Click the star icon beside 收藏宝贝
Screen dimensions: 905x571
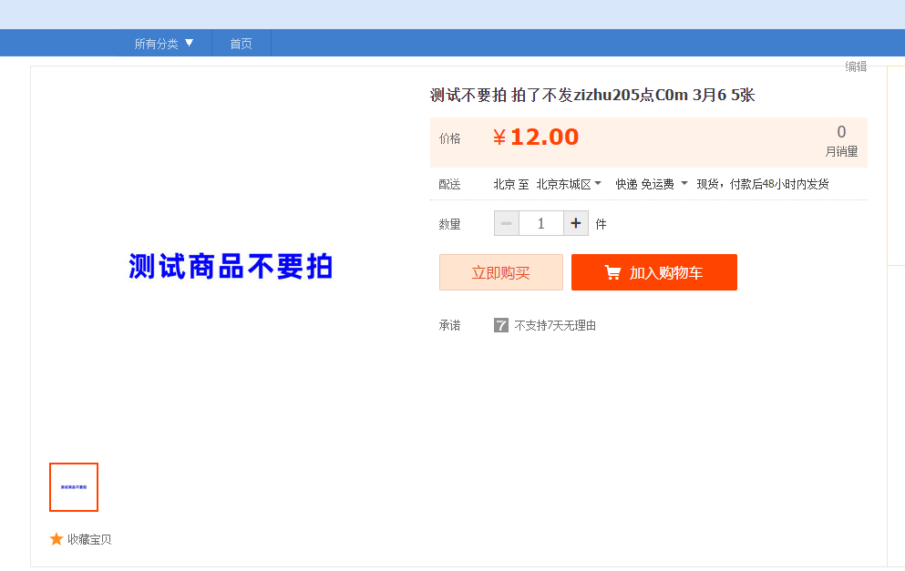point(57,539)
